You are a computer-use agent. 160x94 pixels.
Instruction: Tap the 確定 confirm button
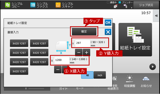click(x=84, y=31)
